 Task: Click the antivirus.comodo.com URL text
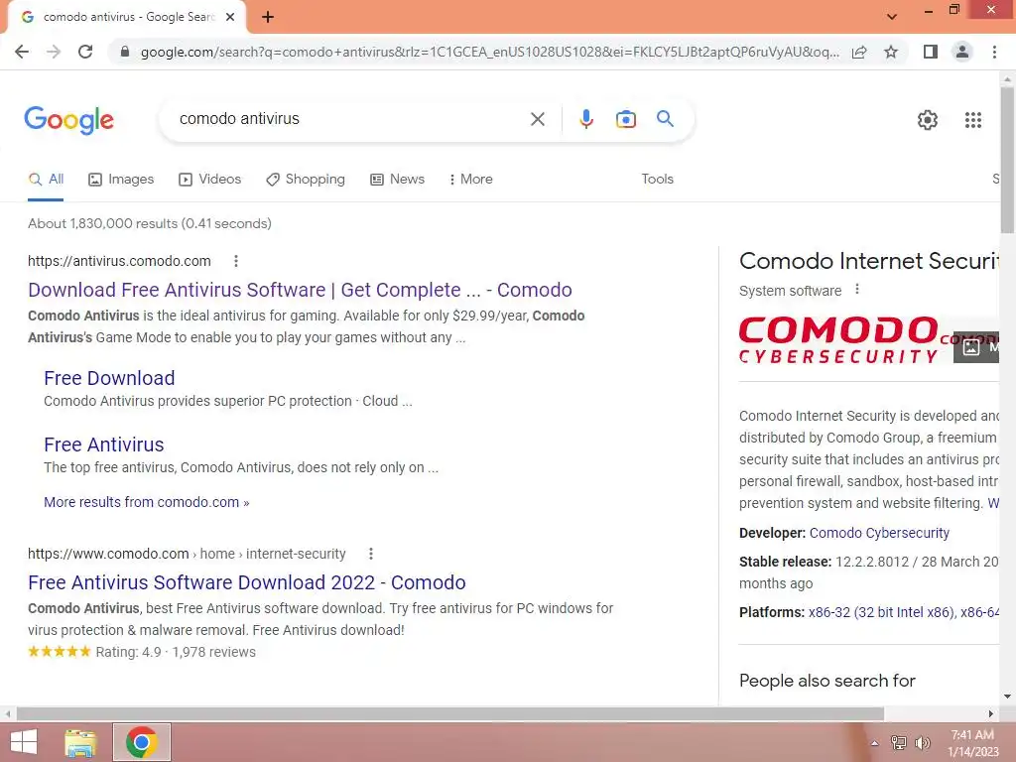pyautogui.click(x=119, y=261)
